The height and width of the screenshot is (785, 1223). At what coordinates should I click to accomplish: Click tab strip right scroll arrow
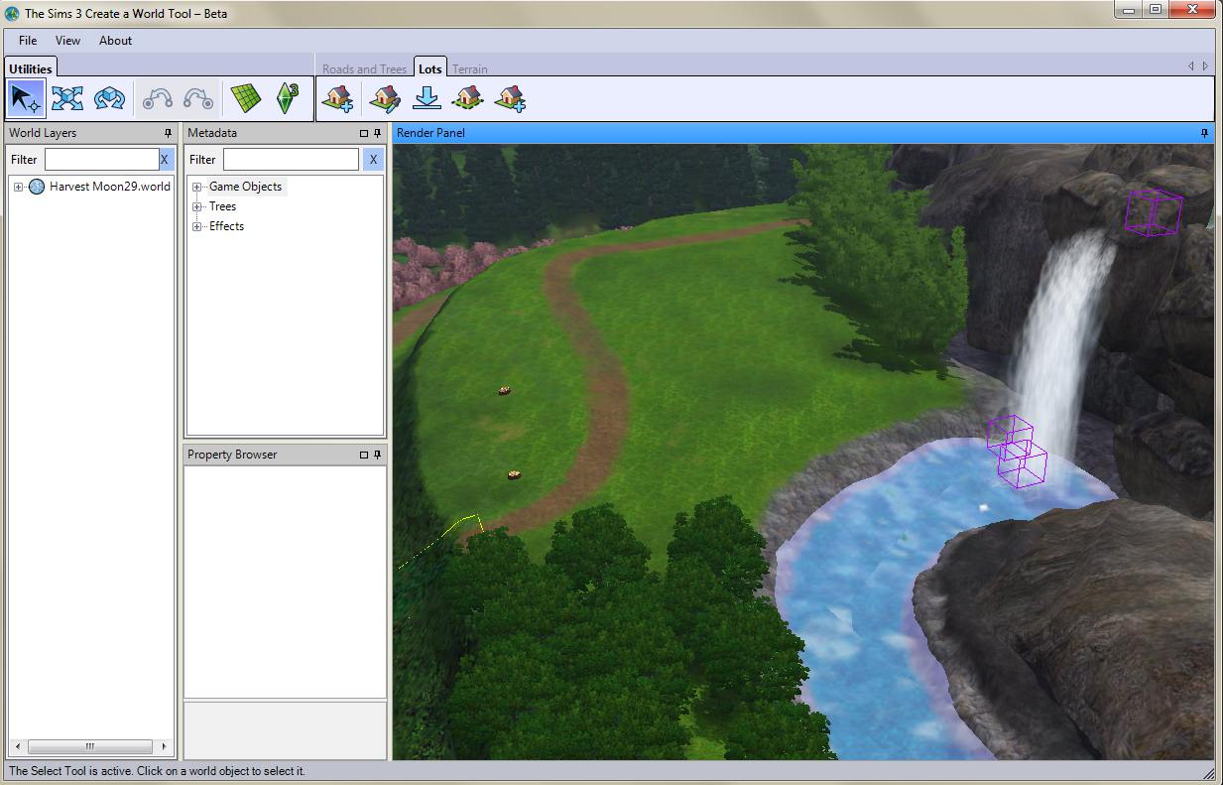(1205, 66)
